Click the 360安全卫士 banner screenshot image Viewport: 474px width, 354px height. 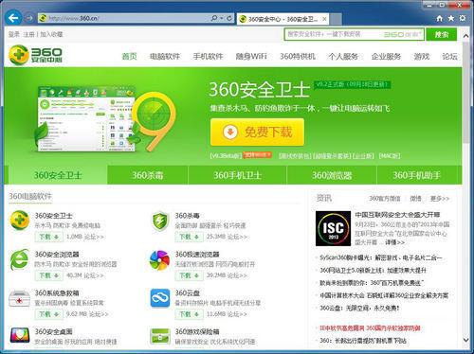coord(85,118)
